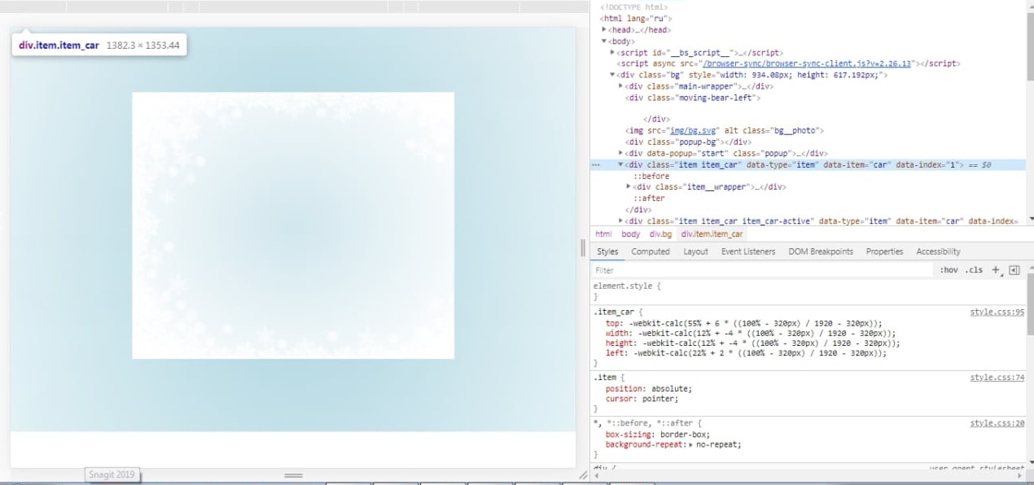Click the ::after pseudo-element row
1034x485 pixels.
point(649,199)
